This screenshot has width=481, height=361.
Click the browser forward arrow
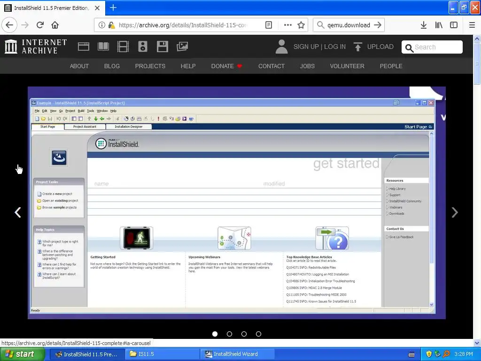(25, 25)
